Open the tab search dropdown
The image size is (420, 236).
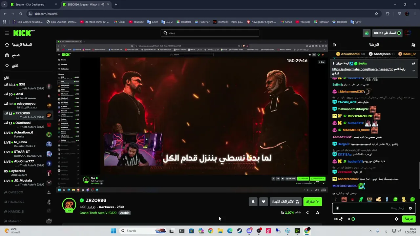click(x=4, y=5)
